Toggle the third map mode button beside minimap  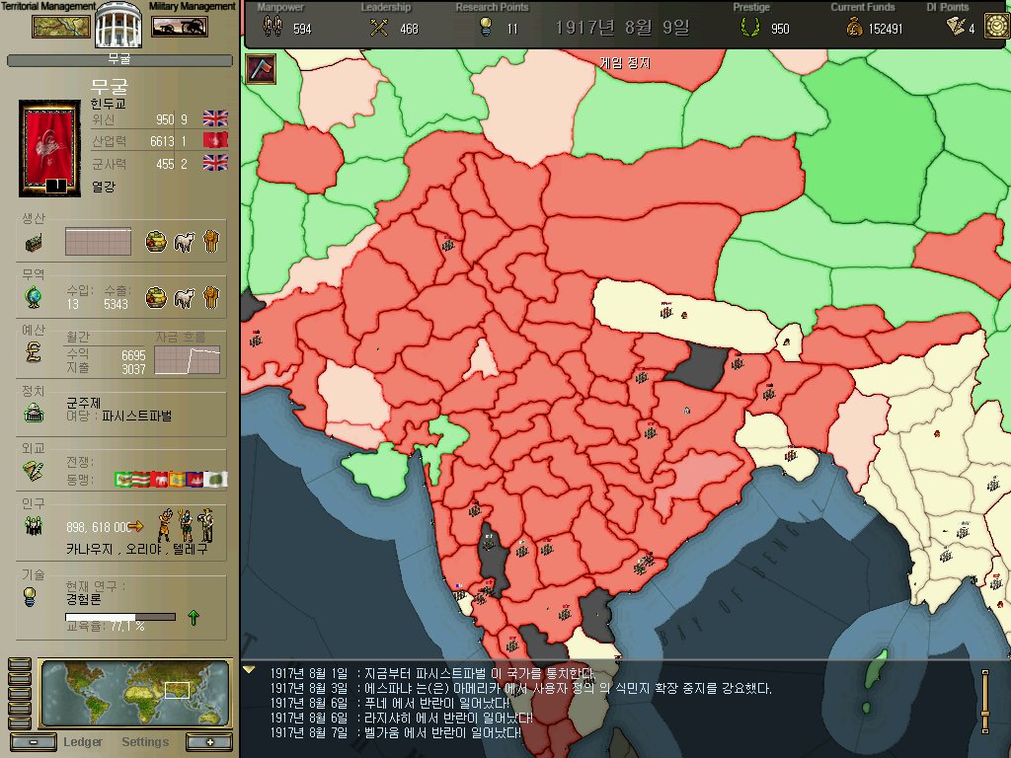point(18,694)
